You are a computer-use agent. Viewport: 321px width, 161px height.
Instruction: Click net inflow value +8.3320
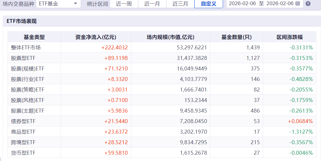pyautogui.click(x=118, y=79)
